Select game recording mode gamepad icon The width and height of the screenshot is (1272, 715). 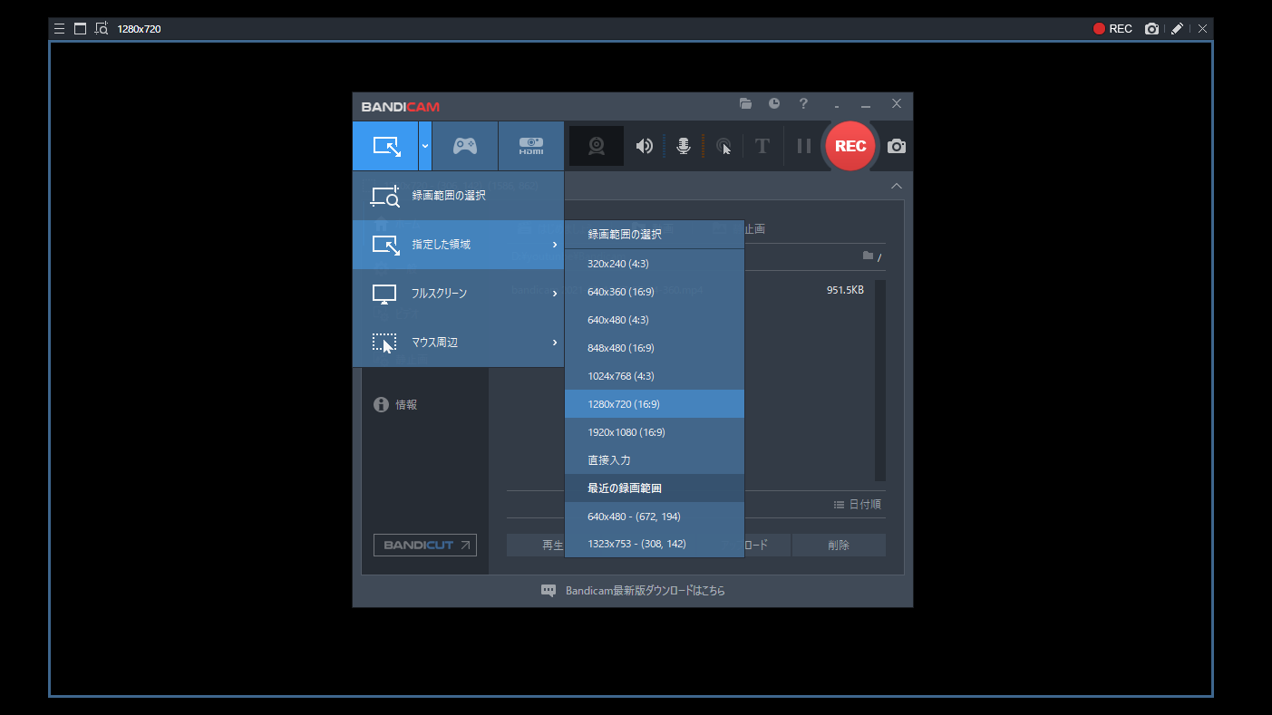(465, 146)
